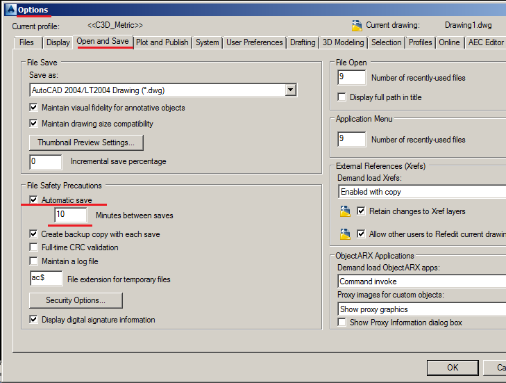Click the Incremental save percentage field
This screenshot has height=383, width=506.
[x=46, y=161]
